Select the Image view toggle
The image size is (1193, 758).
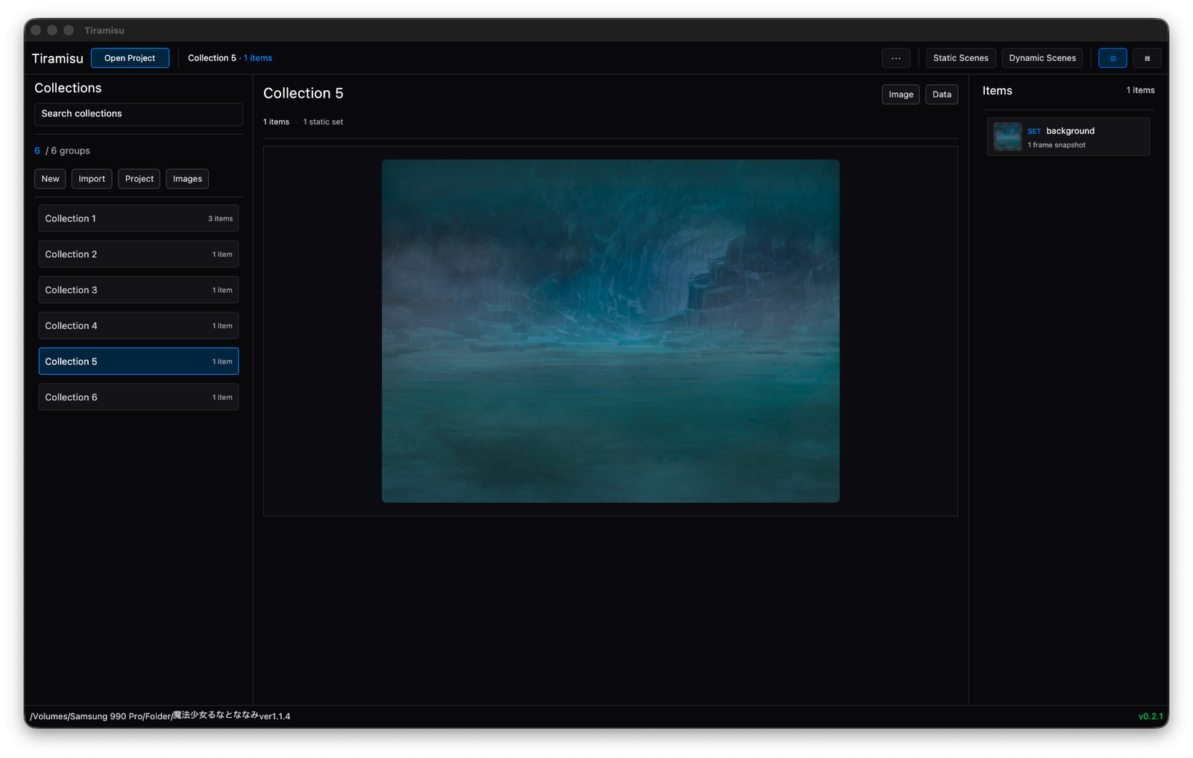click(900, 94)
